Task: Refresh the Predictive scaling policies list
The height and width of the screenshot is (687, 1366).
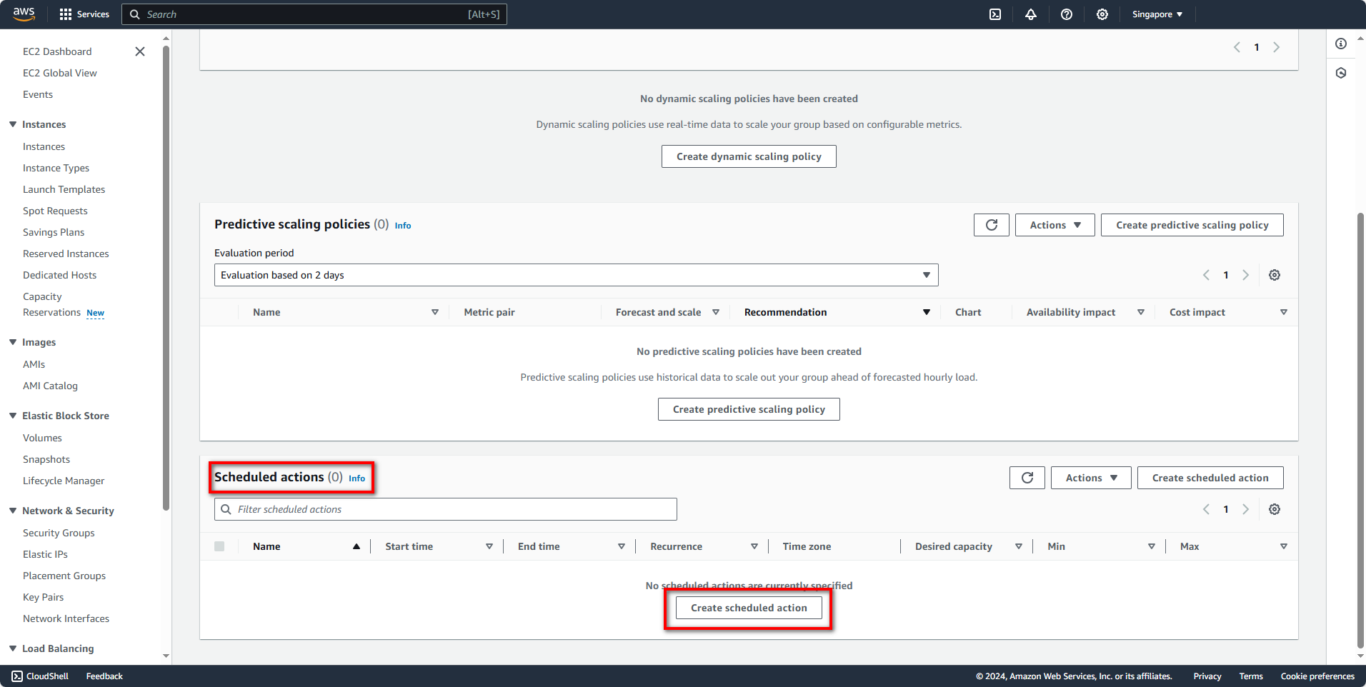Action: tap(991, 224)
